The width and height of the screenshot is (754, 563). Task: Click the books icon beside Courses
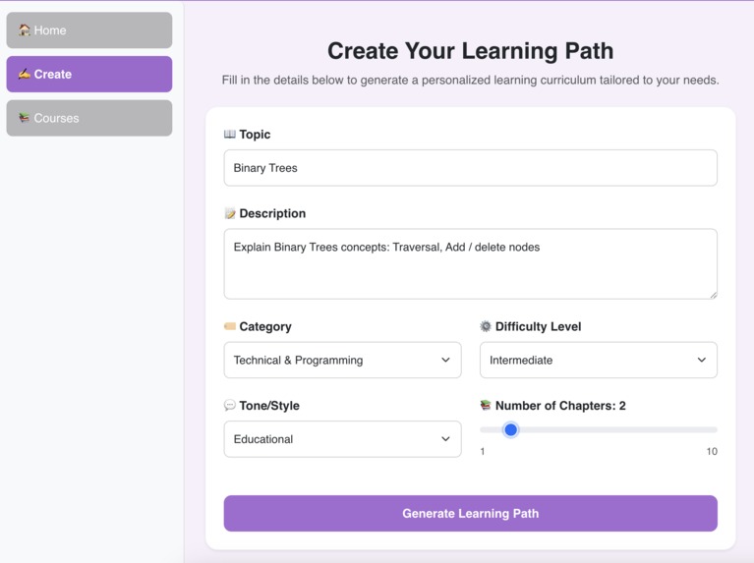[24, 118]
